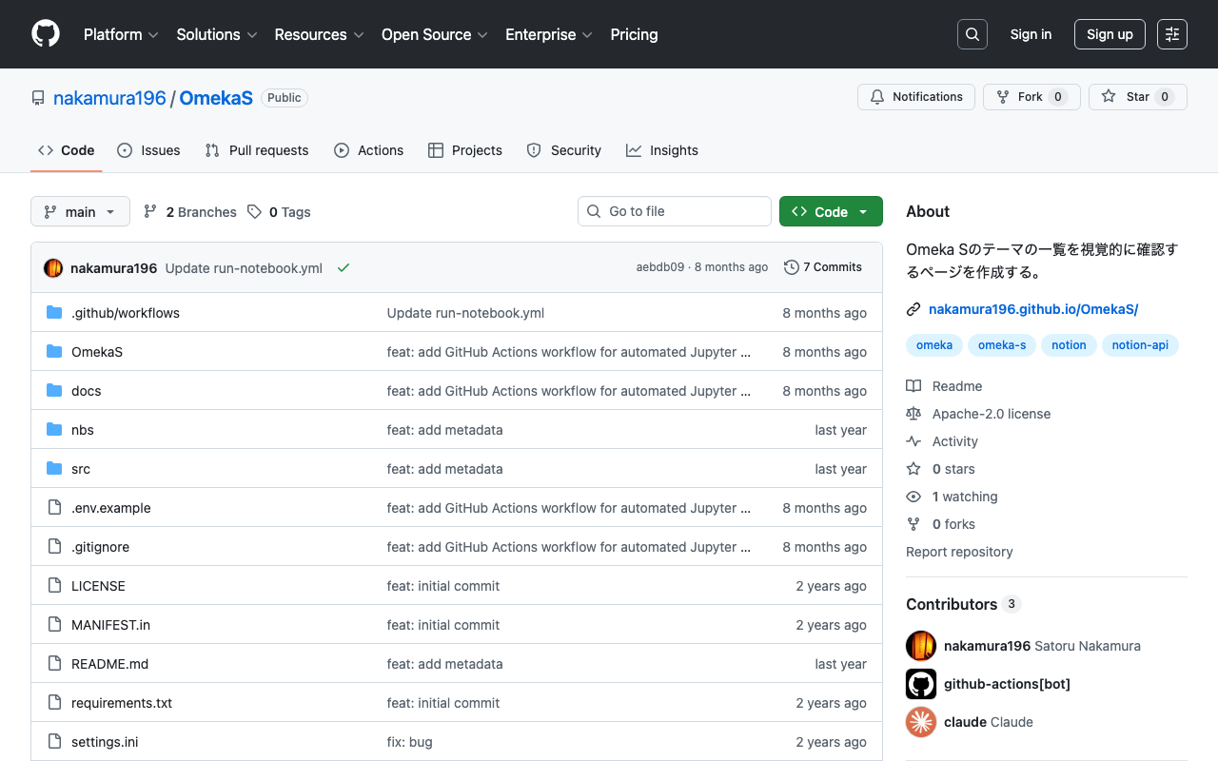This screenshot has height=761, width=1218.
Task: Fork the OmekaS repository
Action: pyautogui.click(x=1031, y=97)
